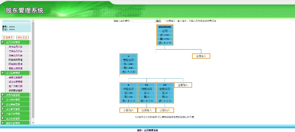This screenshot has width=295, height=132.
Task: Click the sidebar scrollbar up arrow
Action: 33,21
